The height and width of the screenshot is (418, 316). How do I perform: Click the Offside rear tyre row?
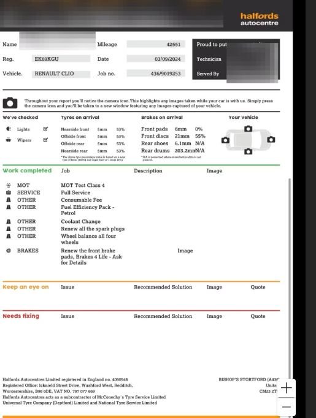(93, 143)
